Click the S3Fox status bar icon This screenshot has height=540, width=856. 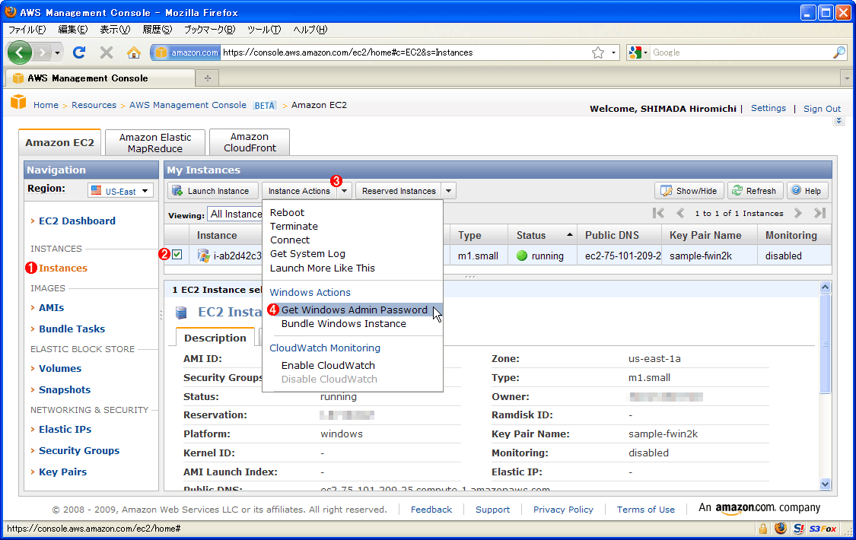click(823, 529)
